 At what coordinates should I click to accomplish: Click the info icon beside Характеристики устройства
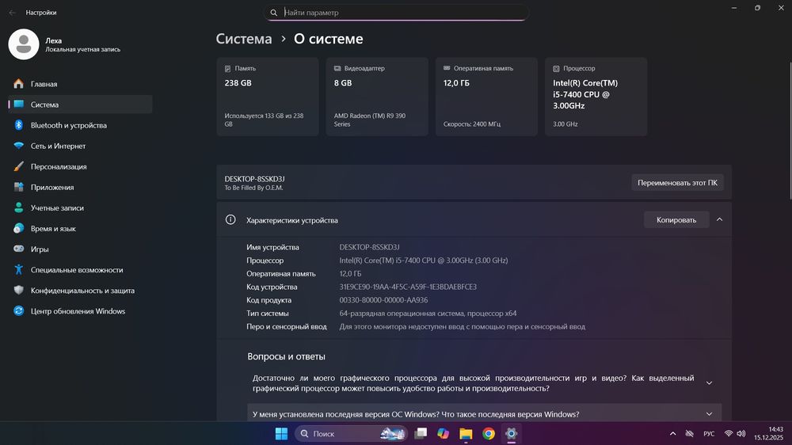coord(230,219)
